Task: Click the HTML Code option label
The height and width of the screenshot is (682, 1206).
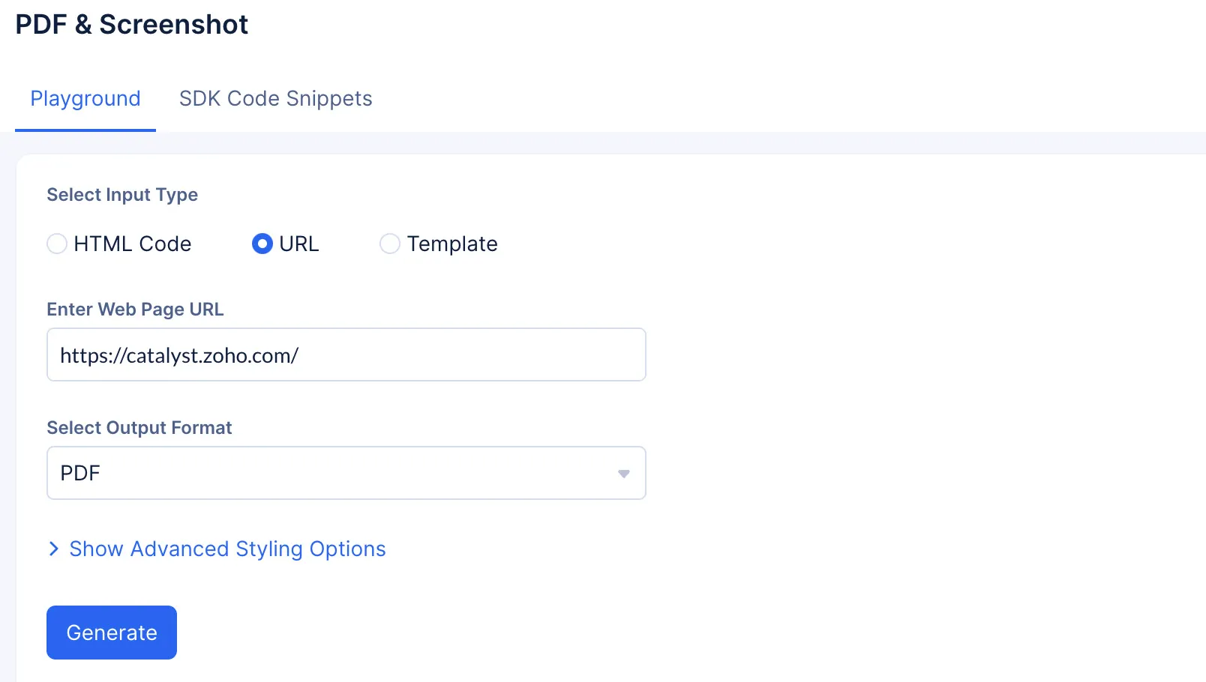Action: (x=133, y=244)
